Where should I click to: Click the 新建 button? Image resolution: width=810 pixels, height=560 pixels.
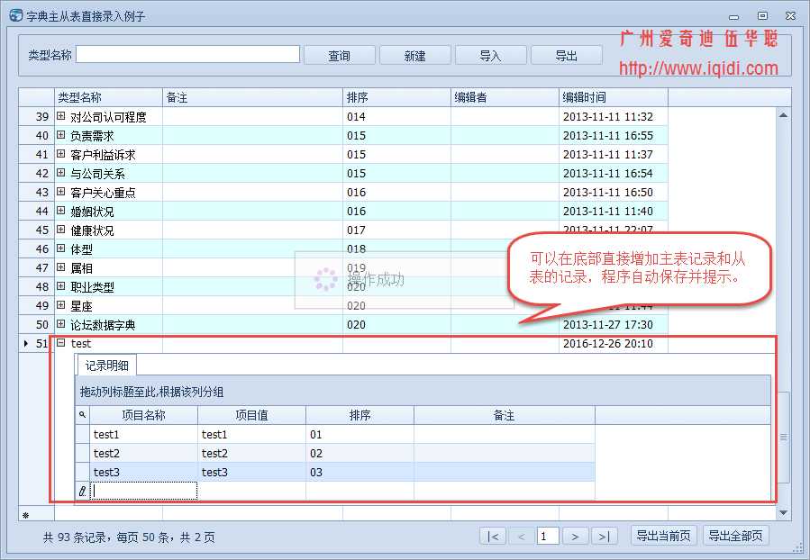tap(414, 55)
